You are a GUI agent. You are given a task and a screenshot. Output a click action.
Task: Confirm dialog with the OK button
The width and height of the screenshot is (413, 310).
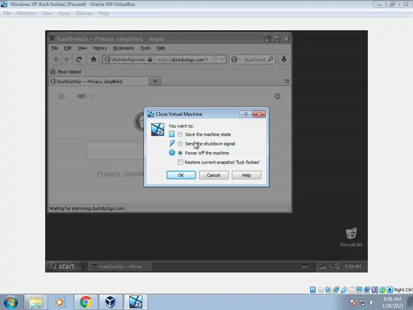pyautogui.click(x=181, y=175)
